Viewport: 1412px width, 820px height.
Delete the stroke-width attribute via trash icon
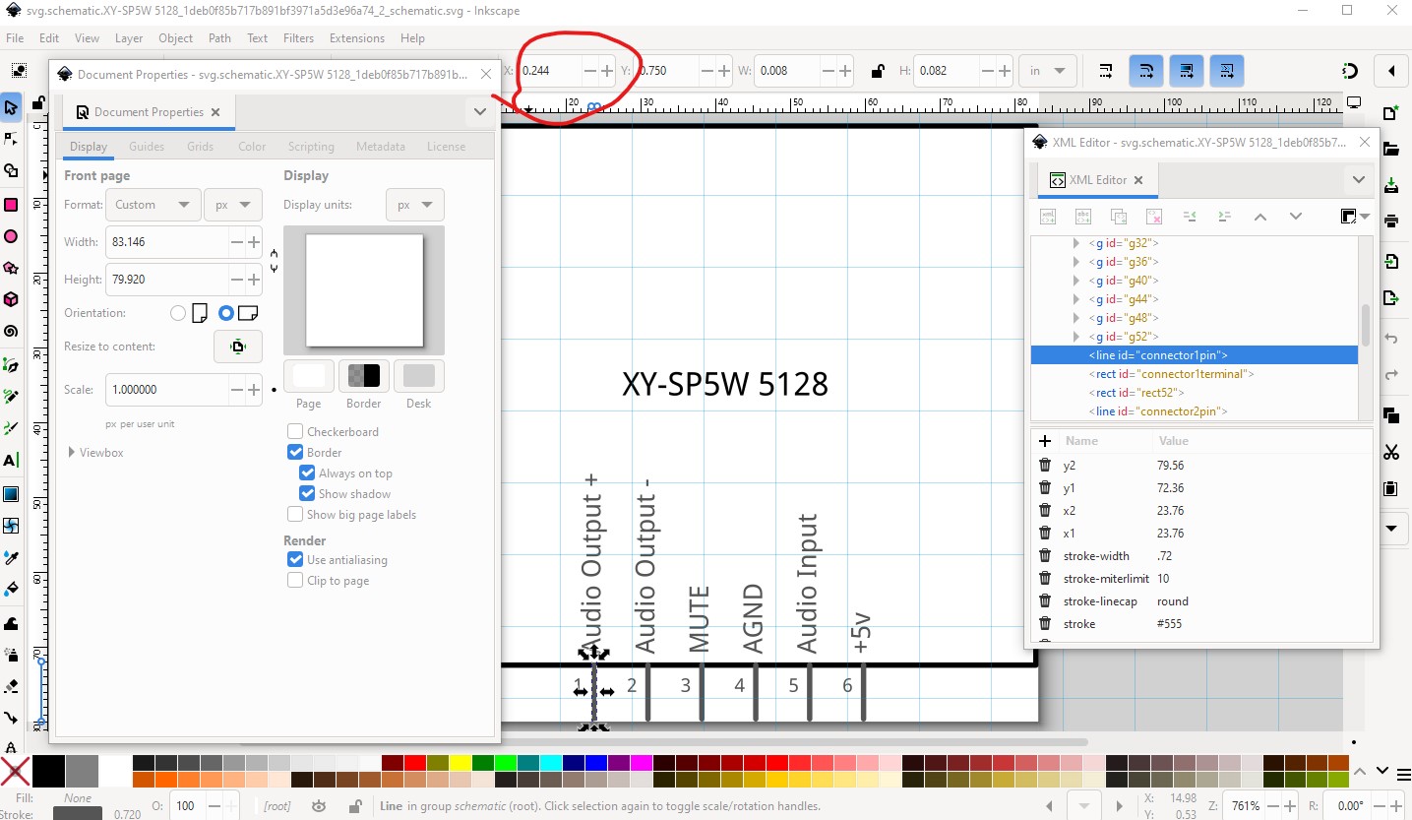tap(1045, 556)
